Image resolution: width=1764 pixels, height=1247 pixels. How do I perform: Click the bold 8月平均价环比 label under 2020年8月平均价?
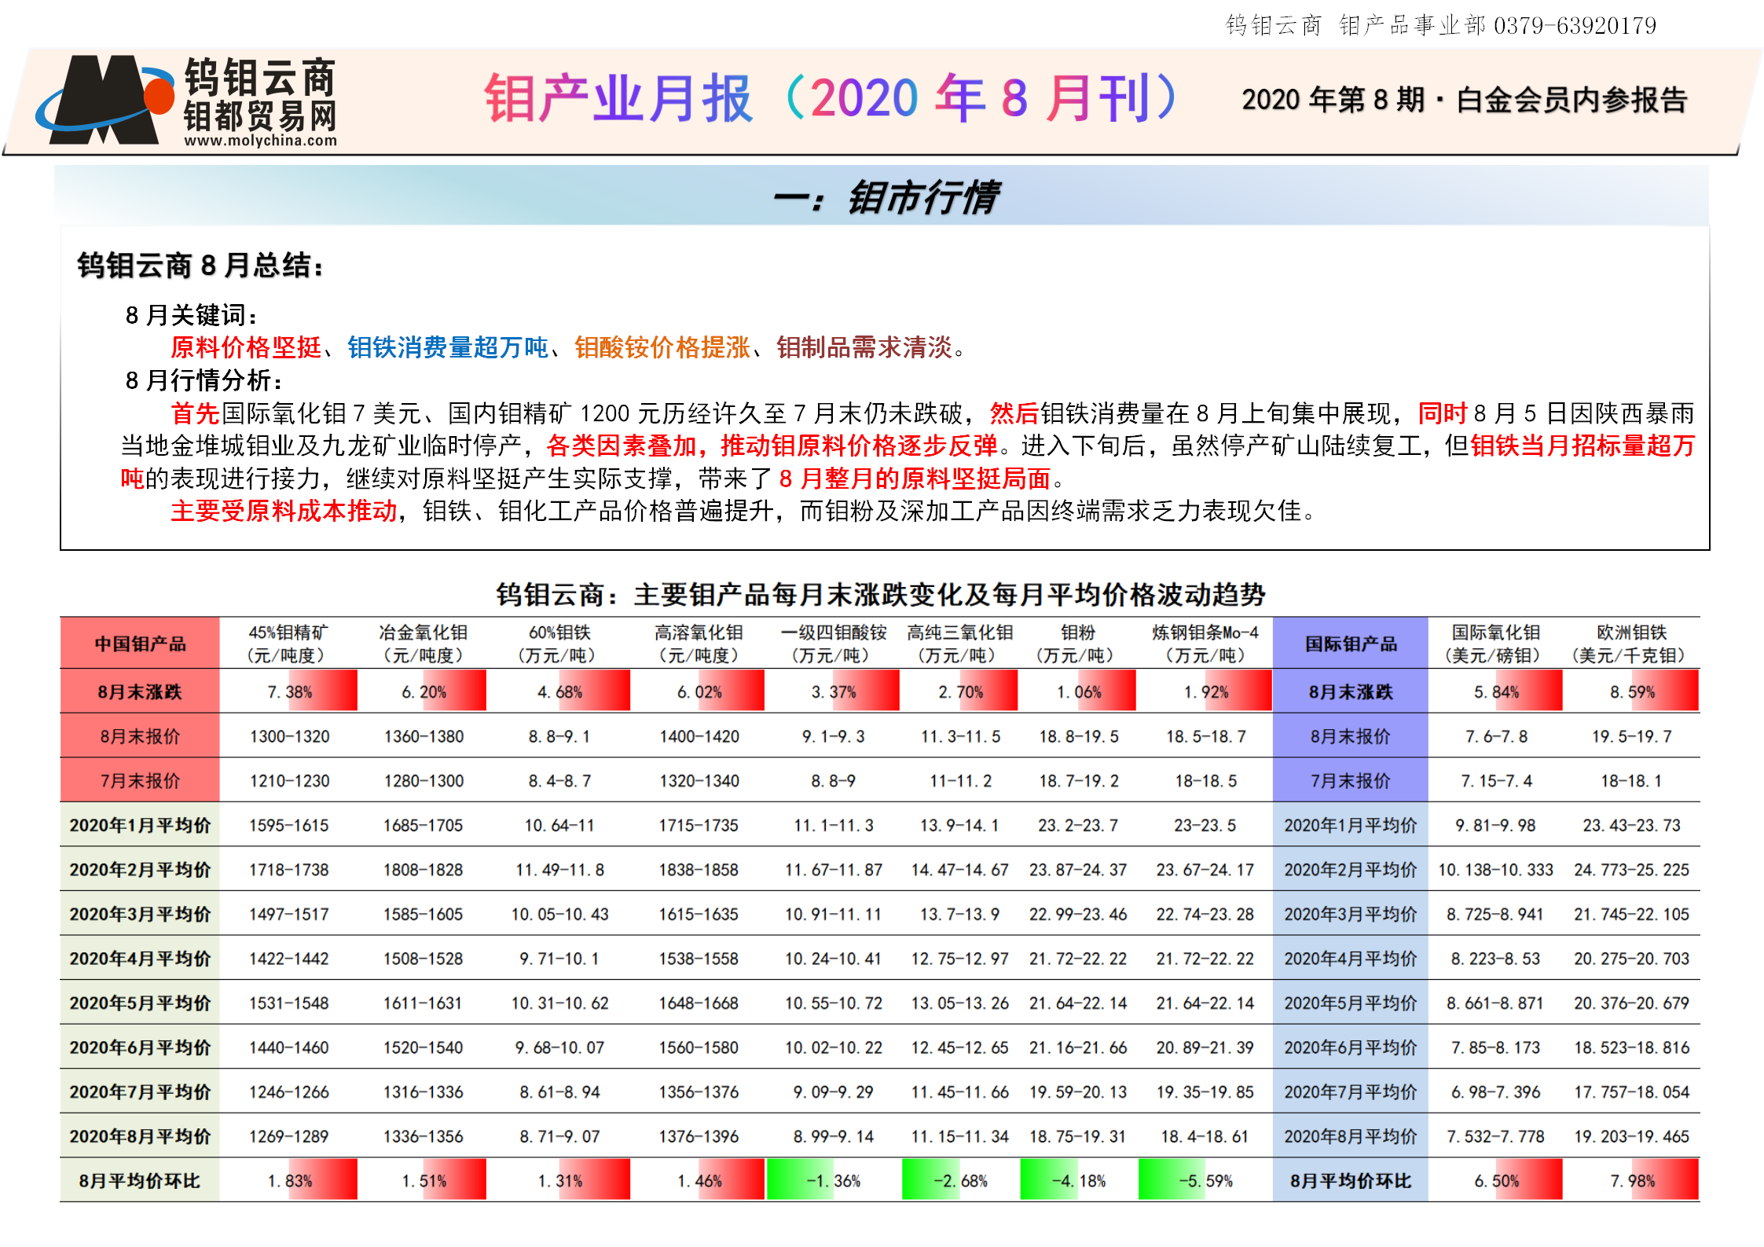pyautogui.click(x=140, y=1181)
